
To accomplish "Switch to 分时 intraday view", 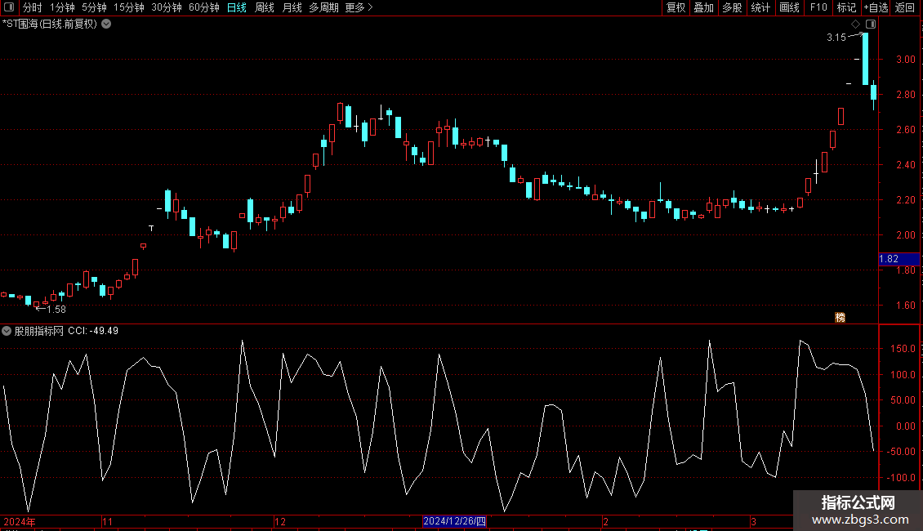I will [x=33, y=7].
